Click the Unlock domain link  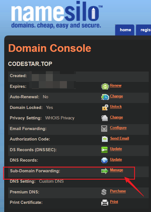click(x=116, y=106)
